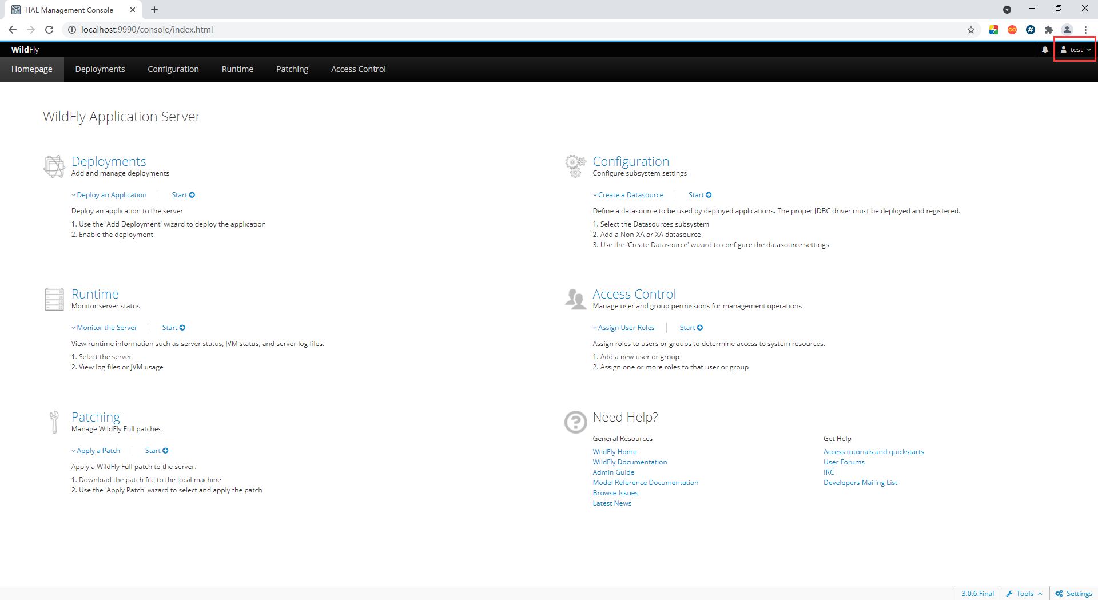Collapse the Apply a Patch expander
The width and height of the screenshot is (1098, 600).
click(96, 451)
